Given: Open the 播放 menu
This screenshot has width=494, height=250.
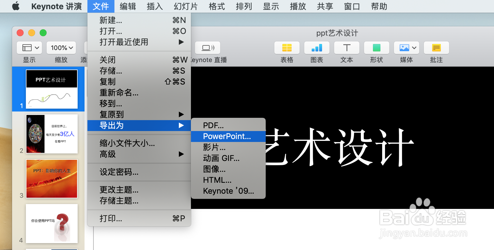Looking at the screenshot, I should pos(298,6).
